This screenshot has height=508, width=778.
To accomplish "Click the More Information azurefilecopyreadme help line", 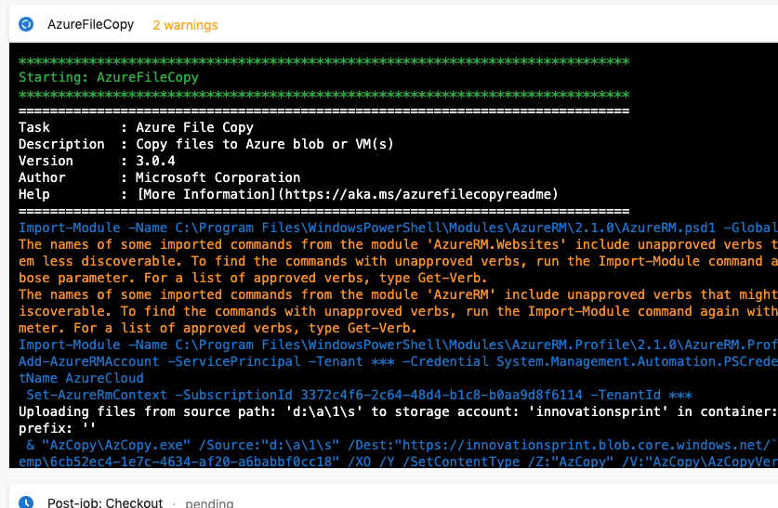I will [288, 194].
